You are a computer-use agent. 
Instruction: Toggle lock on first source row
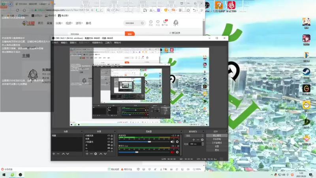tap(112, 136)
